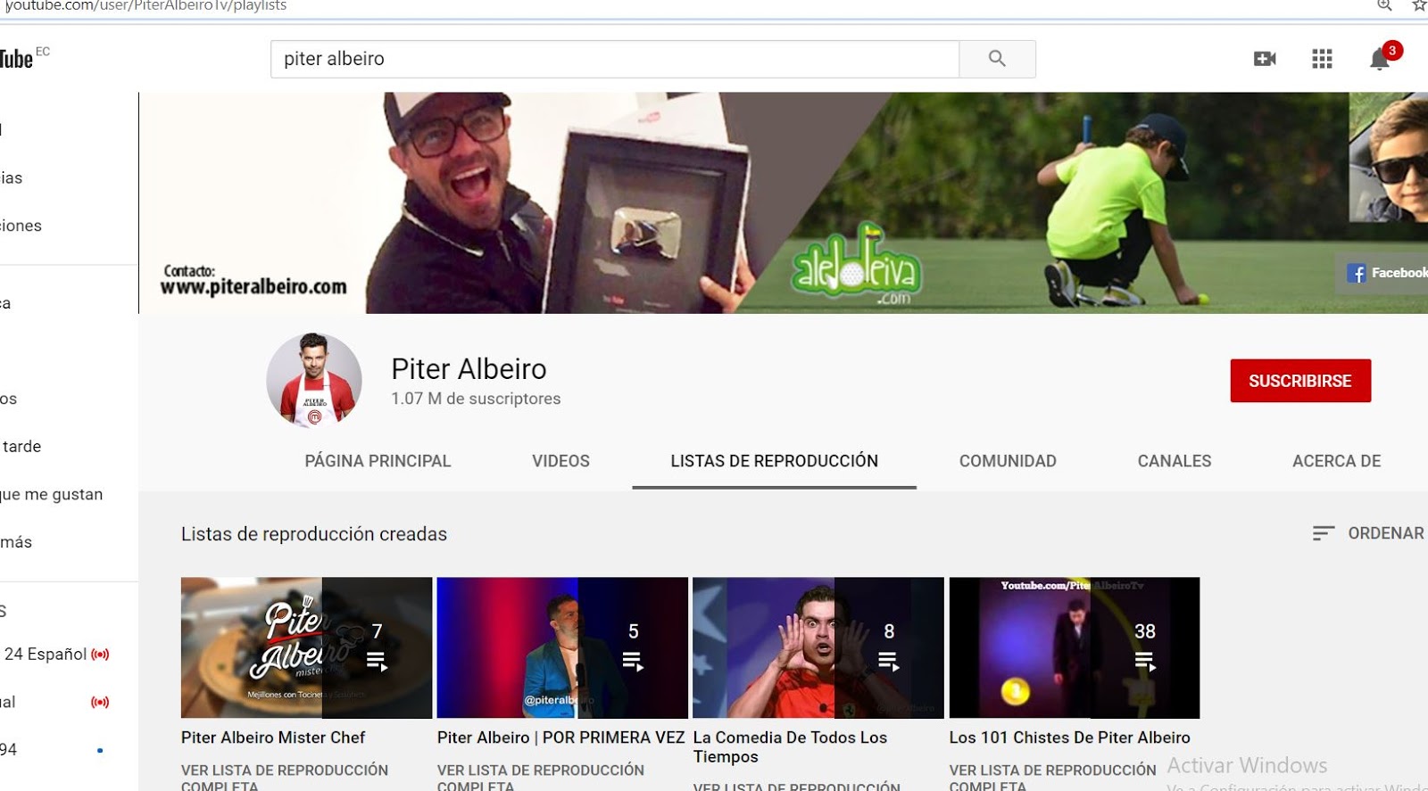Open the CANALES tab
The width and height of the screenshot is (1428, 791).
point(1175,461)
